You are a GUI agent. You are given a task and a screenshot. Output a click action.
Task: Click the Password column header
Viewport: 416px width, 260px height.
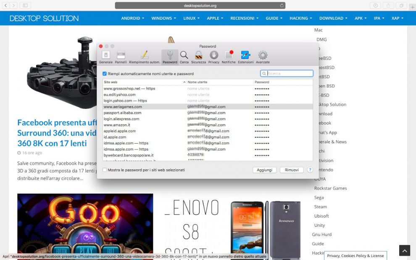pos(283,82)
